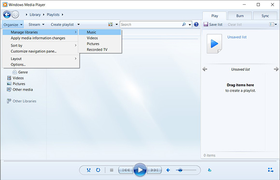Click the Clear list button

pyautogui.click(x=235, y=25)
